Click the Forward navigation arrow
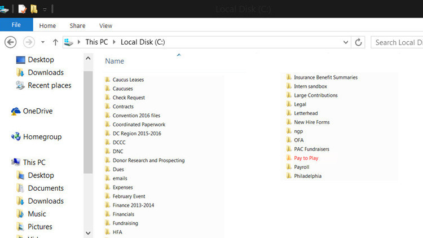The width and height of the screenshot is (423, 238). (x=29, y=42)
